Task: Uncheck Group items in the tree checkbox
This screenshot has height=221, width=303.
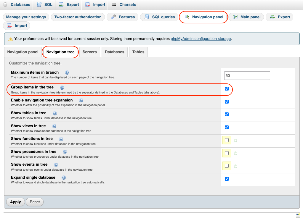Action: [227, 88]
